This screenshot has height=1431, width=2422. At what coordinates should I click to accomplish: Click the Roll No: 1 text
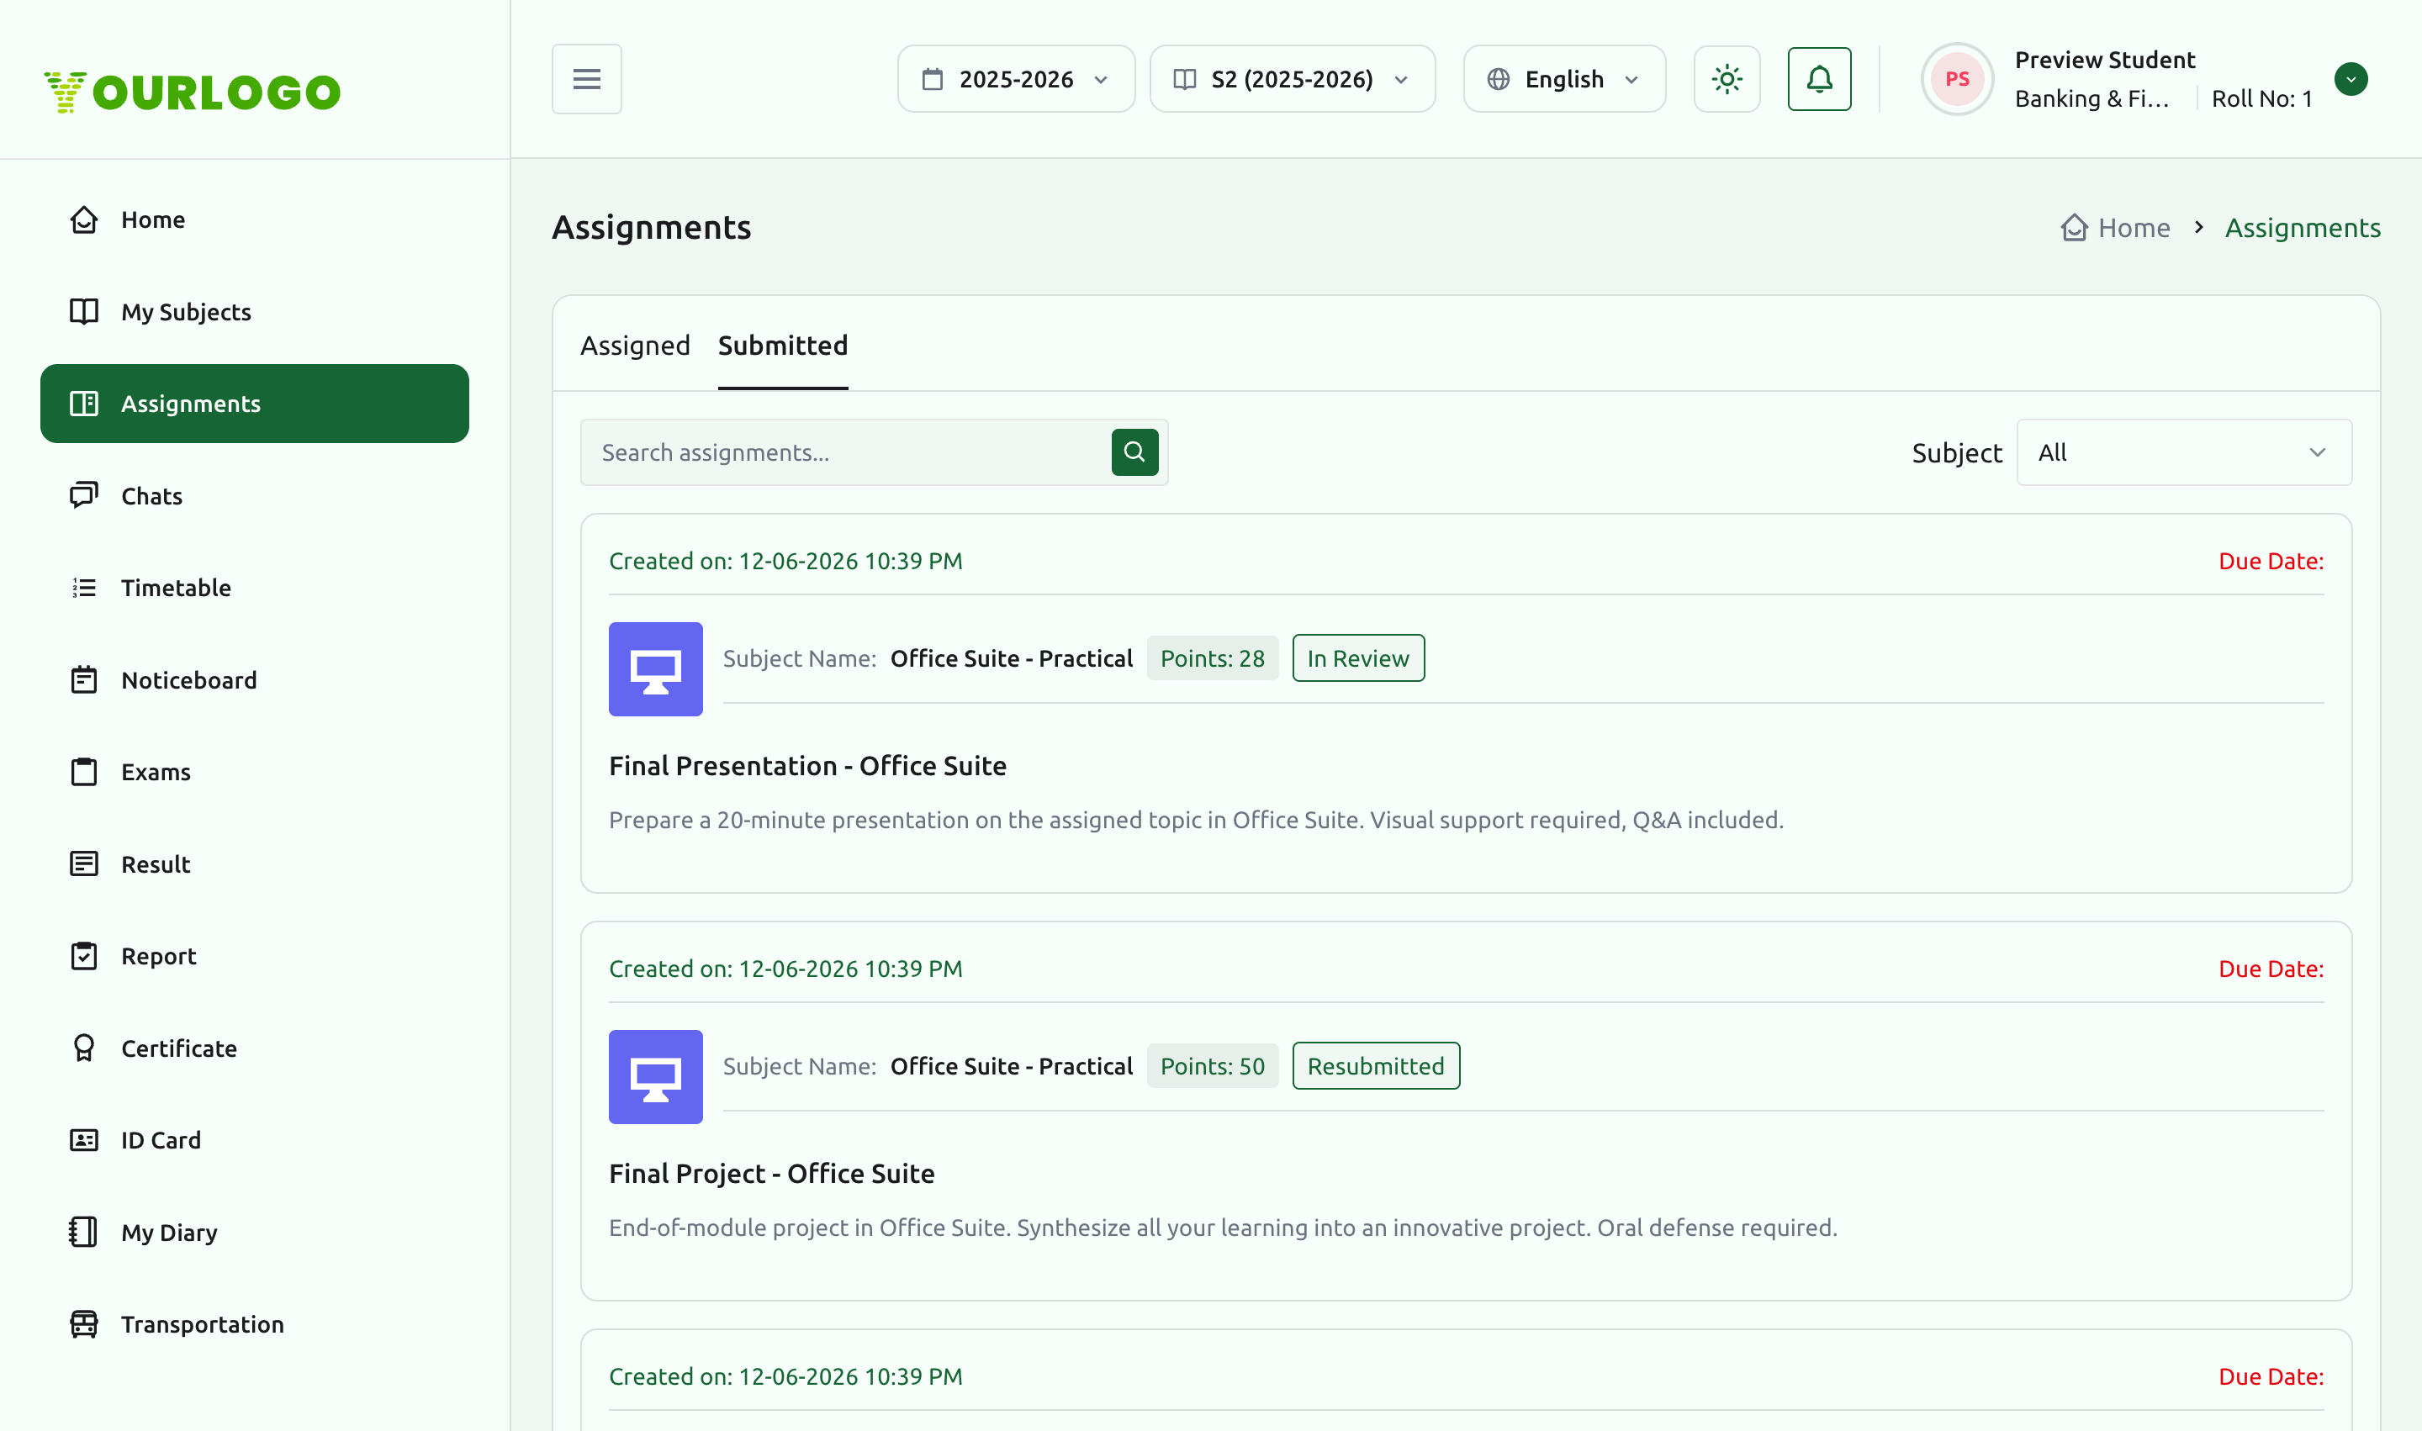[x=2262, y=98]
